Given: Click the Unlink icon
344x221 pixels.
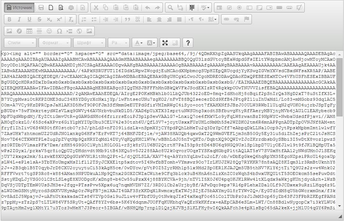Looking at the screenshot, I should pos(236,19).
